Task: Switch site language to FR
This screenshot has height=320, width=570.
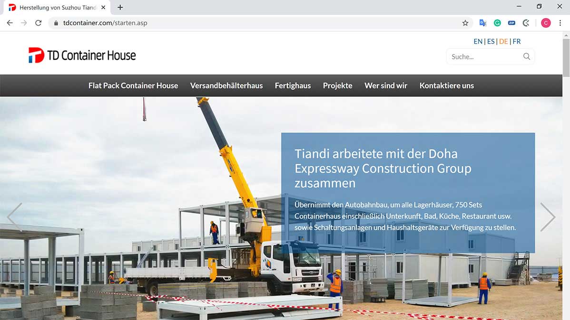Action: coord(517,41)
